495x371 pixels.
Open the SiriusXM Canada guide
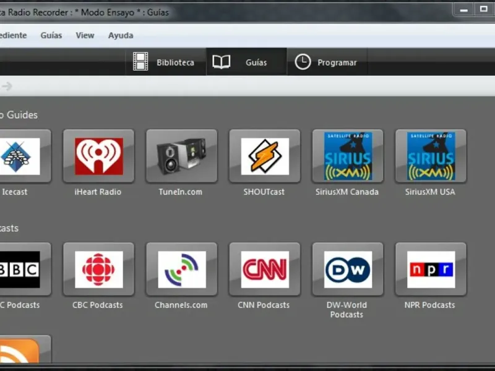pyautogui.click(x=348, y=156)
